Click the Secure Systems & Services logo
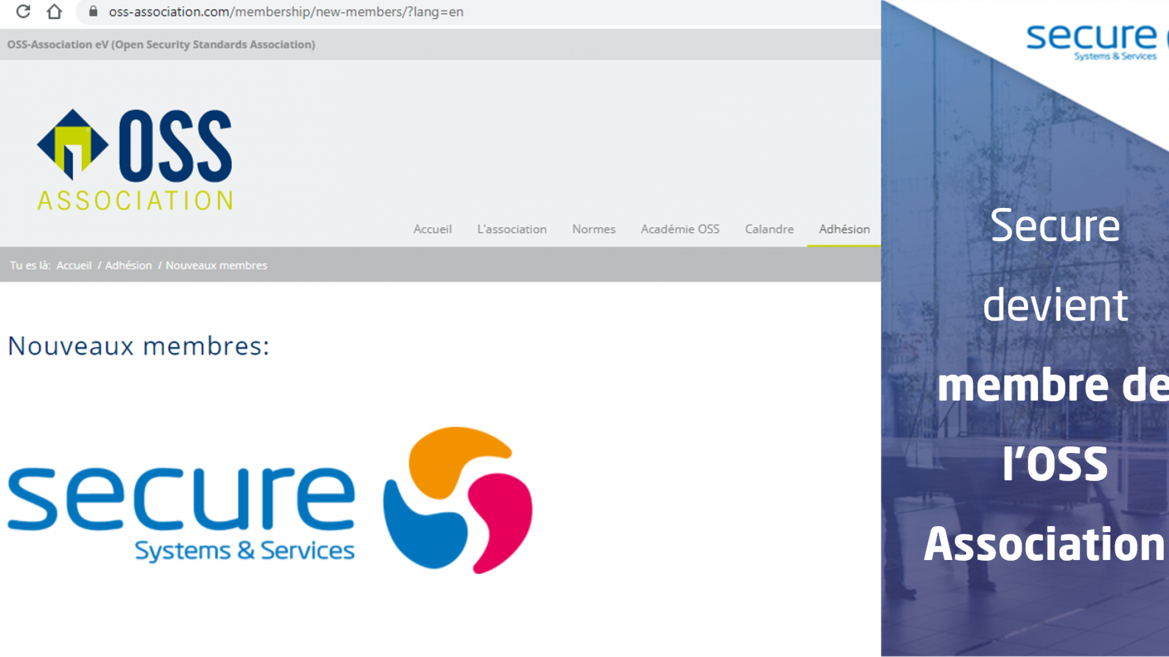The image size is (1169, 657). [x=269, y=500]
